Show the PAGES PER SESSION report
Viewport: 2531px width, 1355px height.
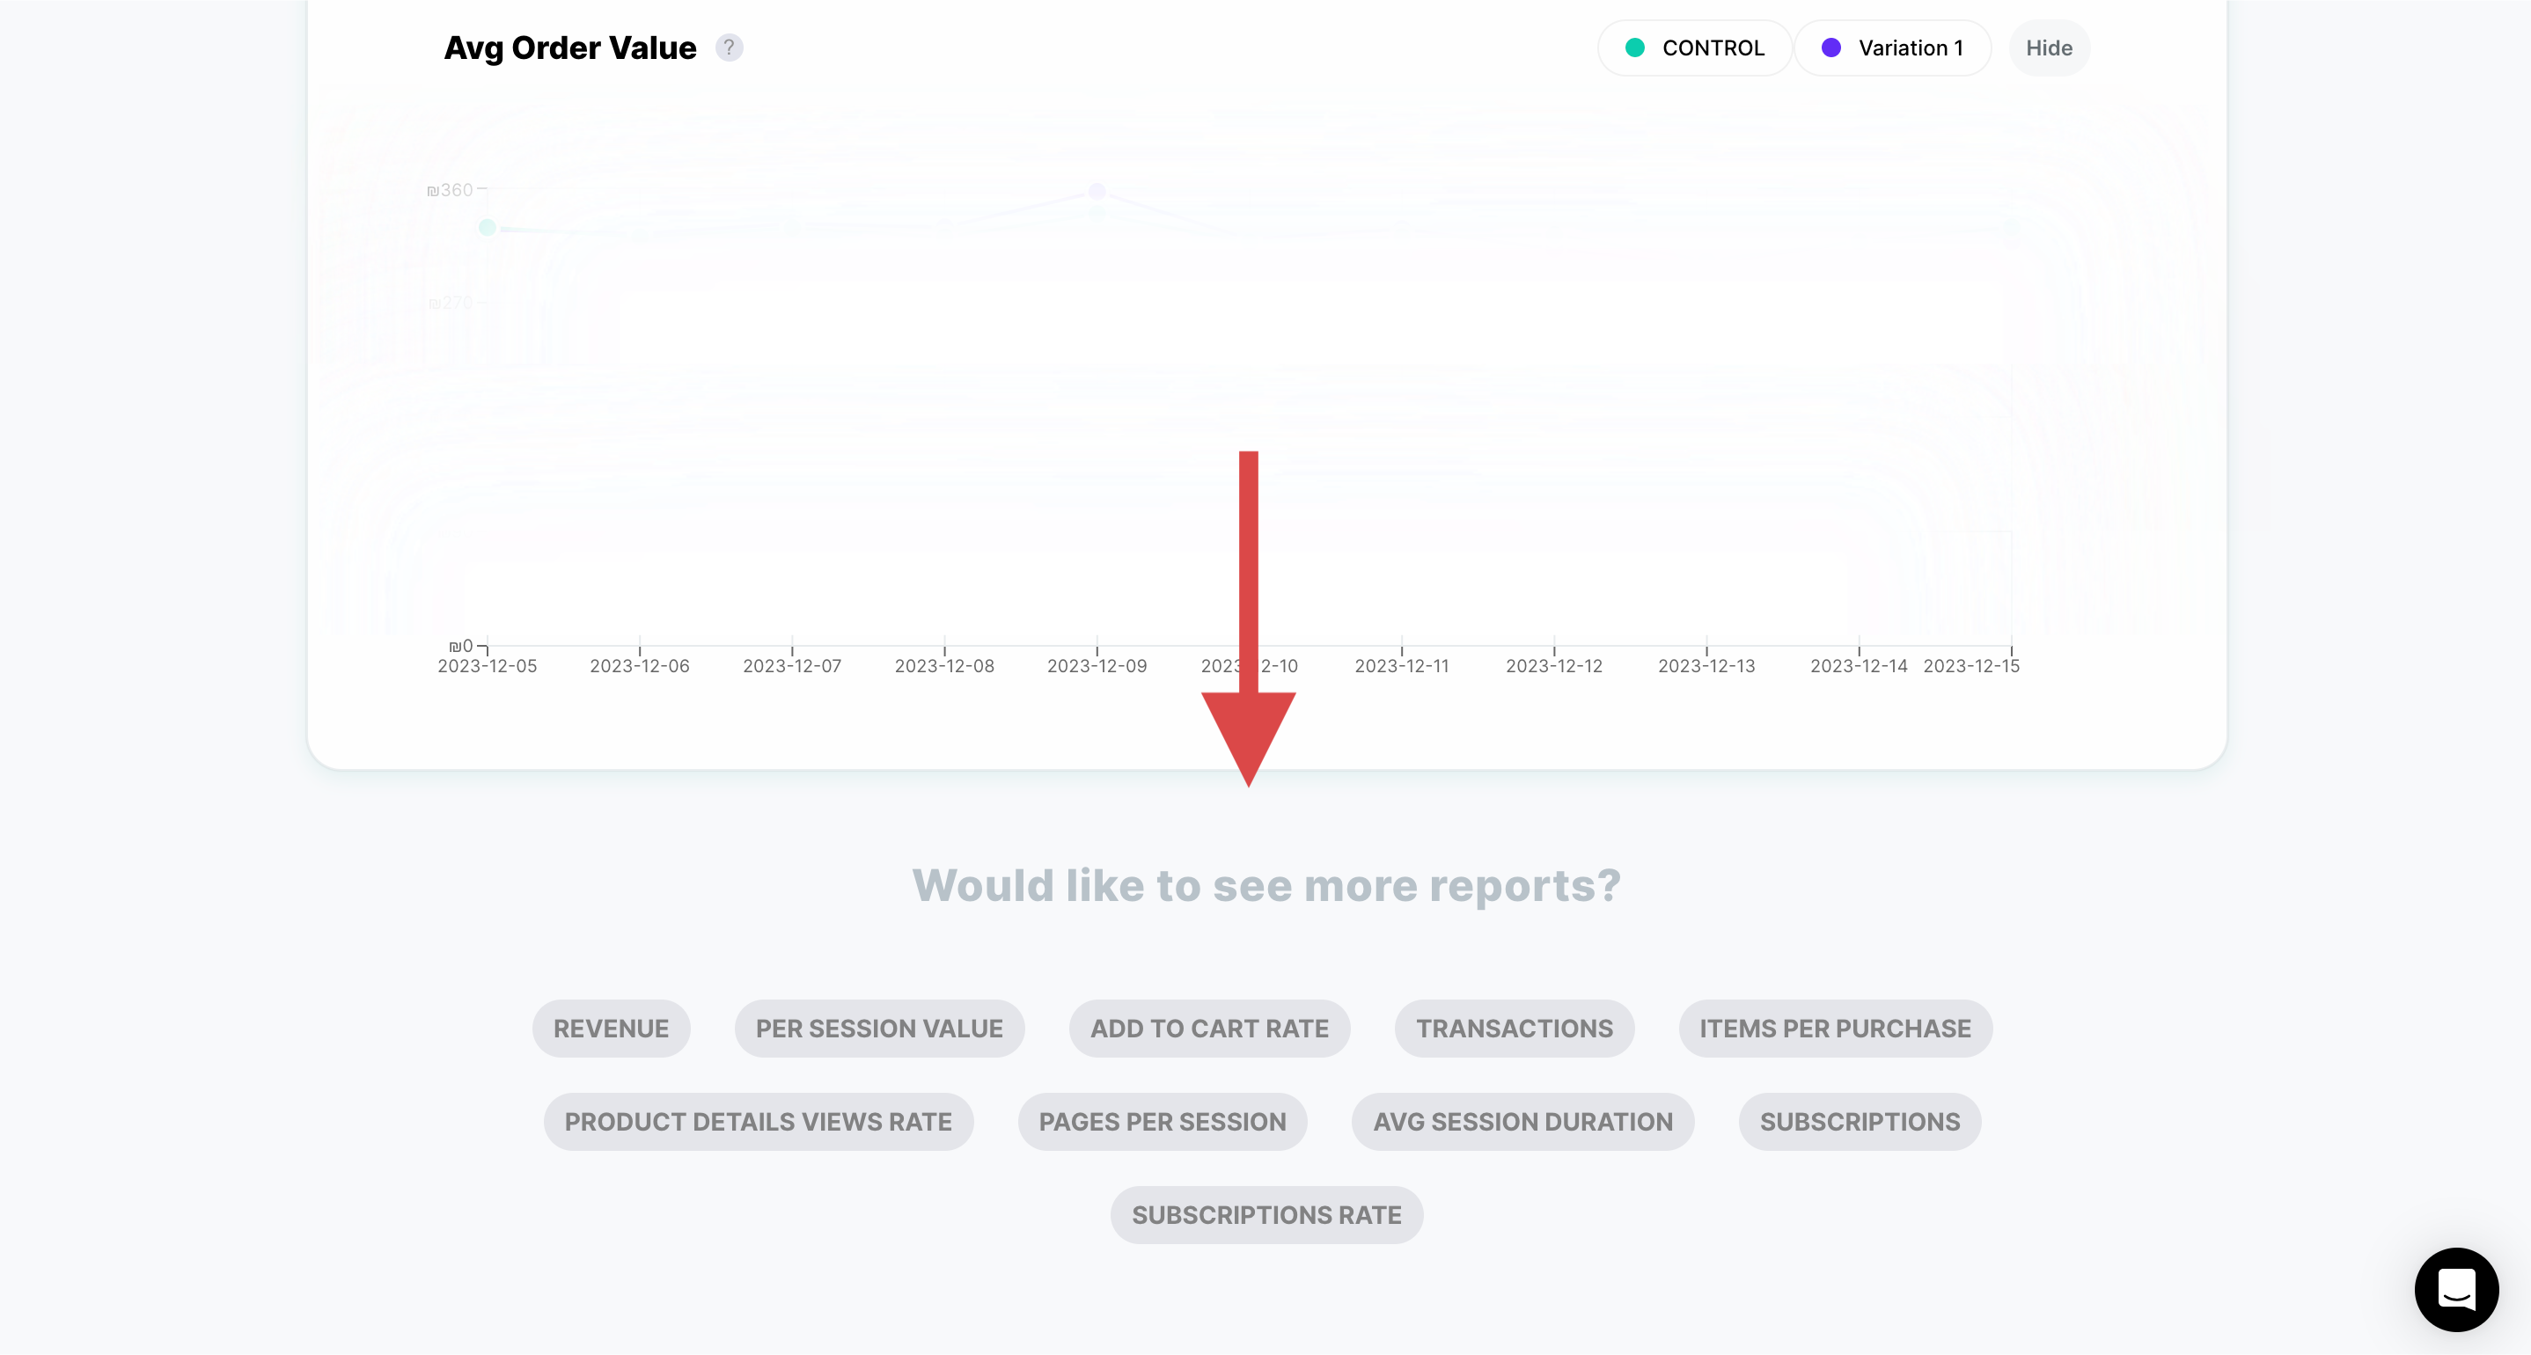pyautogui.click(x=1163, y=1121)
